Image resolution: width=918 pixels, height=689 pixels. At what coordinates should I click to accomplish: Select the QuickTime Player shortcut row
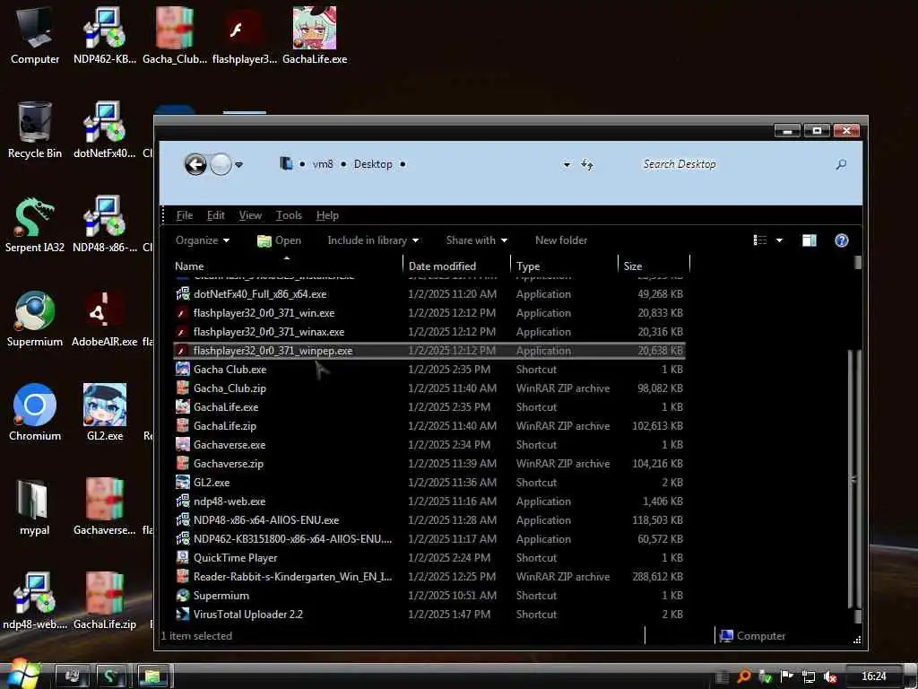[429, 558]
